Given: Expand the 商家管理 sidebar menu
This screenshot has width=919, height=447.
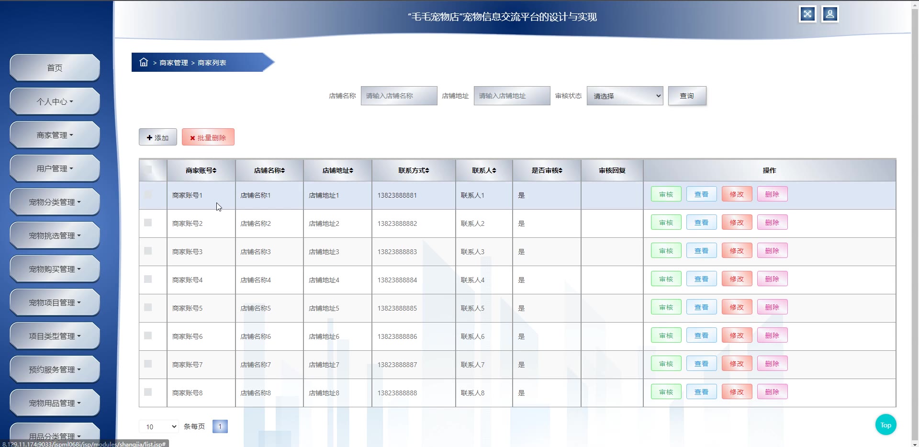Looking at the screenshot, I should point(55,135).
